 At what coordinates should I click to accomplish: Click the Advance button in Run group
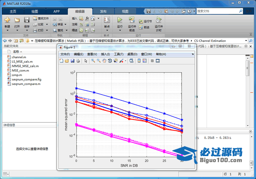144,27
